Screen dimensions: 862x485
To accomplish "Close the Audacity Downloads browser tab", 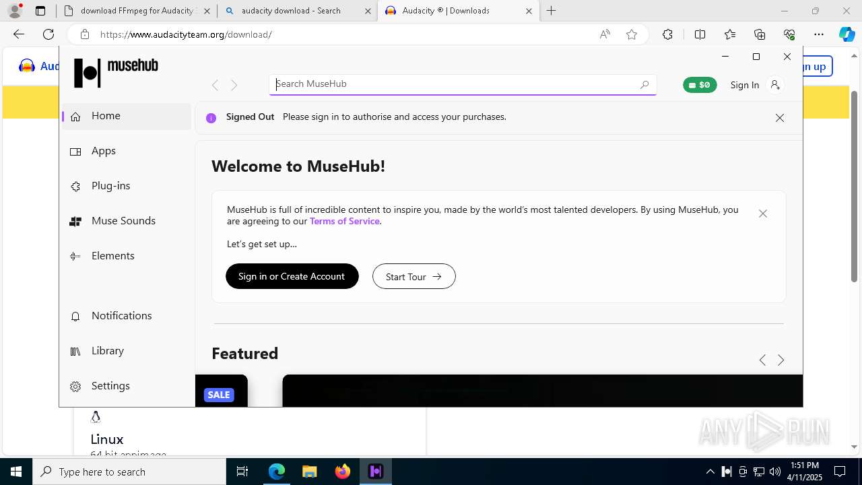I will (529, 11).
